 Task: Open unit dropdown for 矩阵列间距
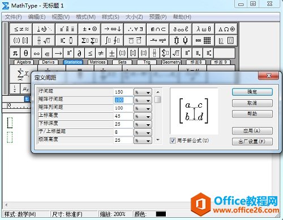pyautogui.click(x=143, y=108)
